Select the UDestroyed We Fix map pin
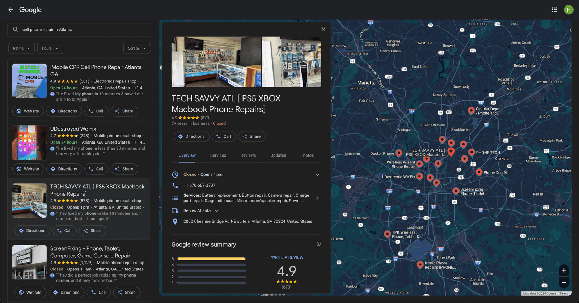 point(419,176)
